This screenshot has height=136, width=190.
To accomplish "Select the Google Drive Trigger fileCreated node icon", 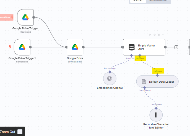I will click(25, 17).
